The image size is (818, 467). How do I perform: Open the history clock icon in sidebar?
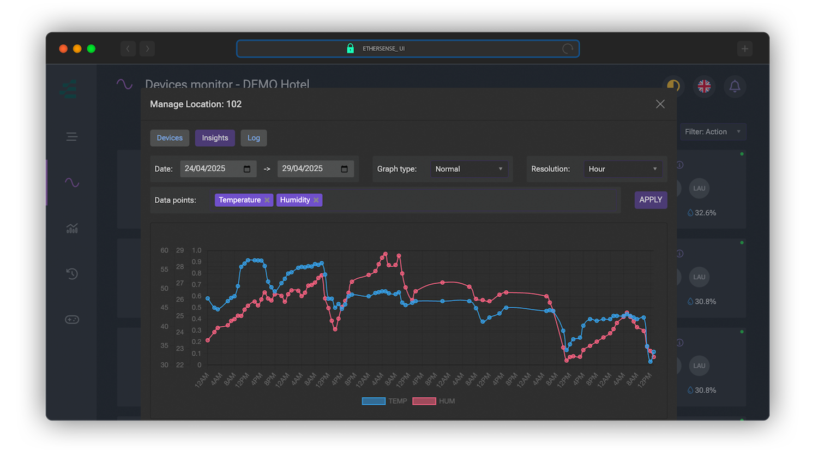[72, 274]
